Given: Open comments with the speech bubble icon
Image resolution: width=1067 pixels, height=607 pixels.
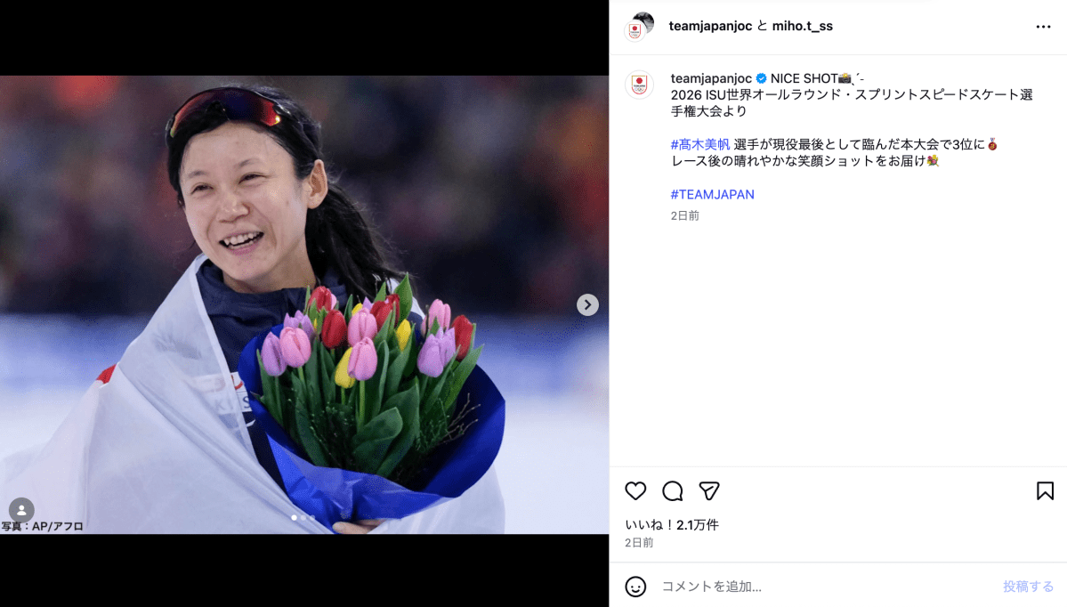Looking at the screenshot, I should click(672, 490).
